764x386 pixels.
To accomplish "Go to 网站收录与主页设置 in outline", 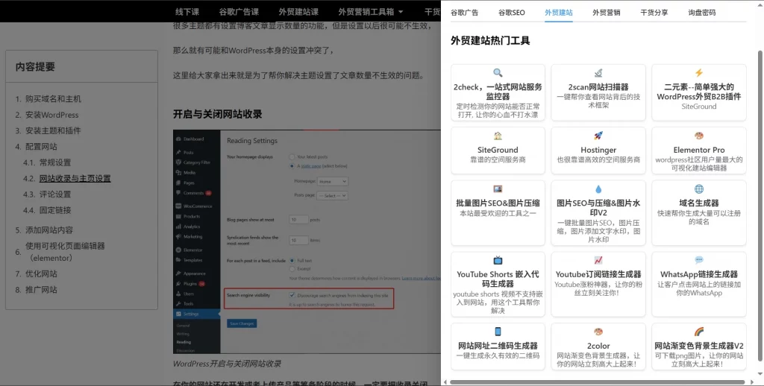I will point(75,178).
